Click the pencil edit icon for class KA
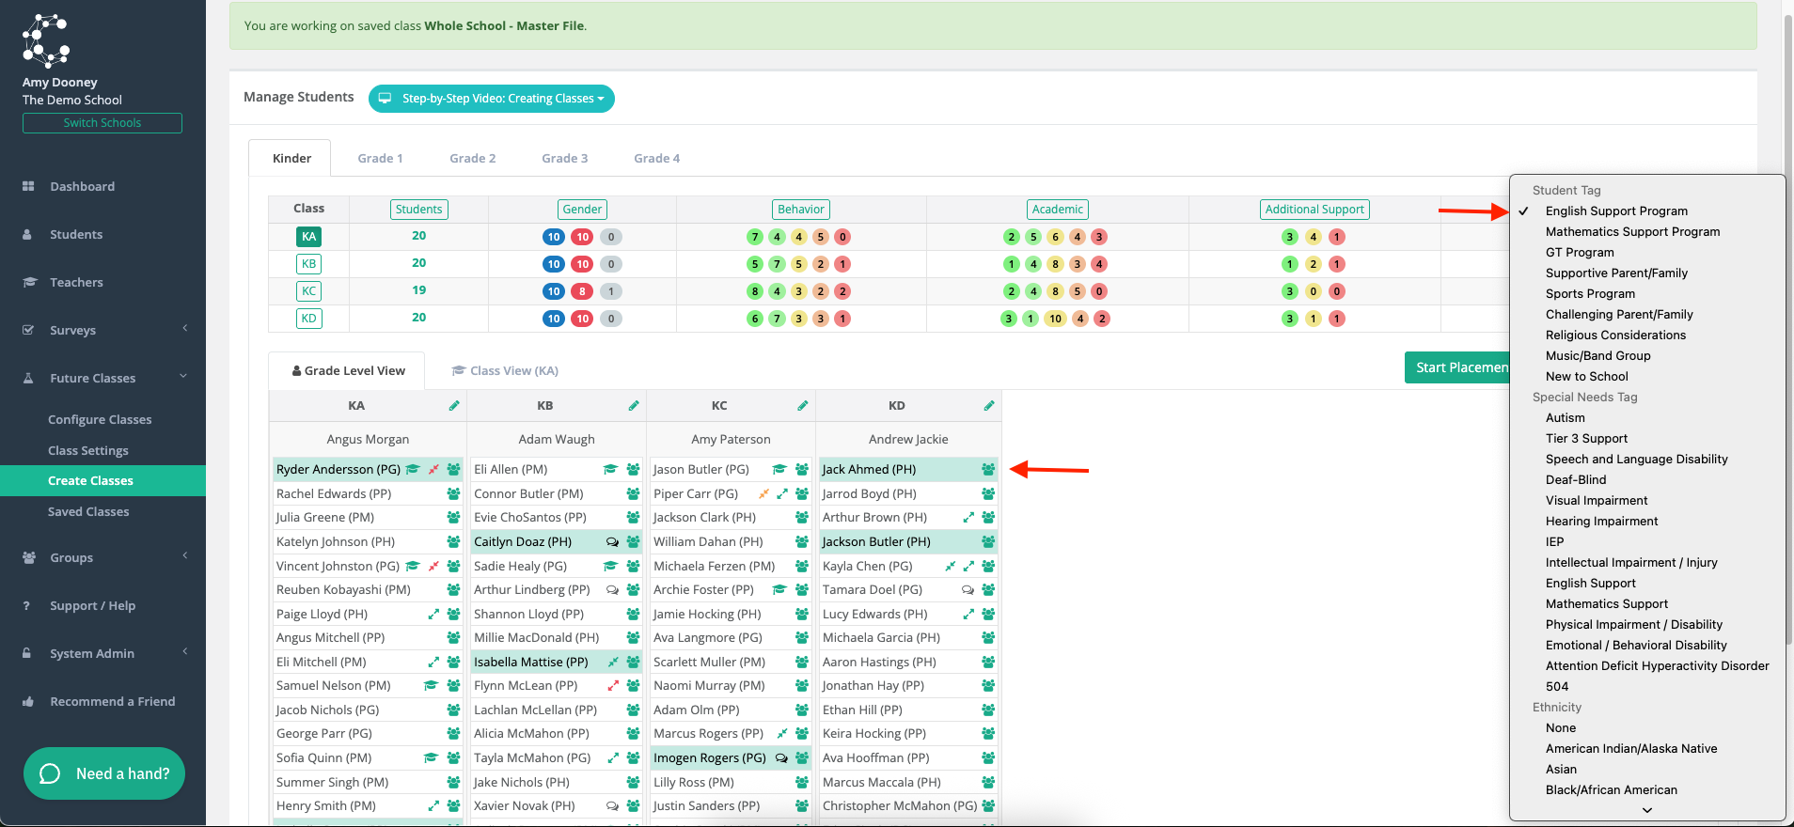This screenshot has height=827, width=1794. (454, 406)
